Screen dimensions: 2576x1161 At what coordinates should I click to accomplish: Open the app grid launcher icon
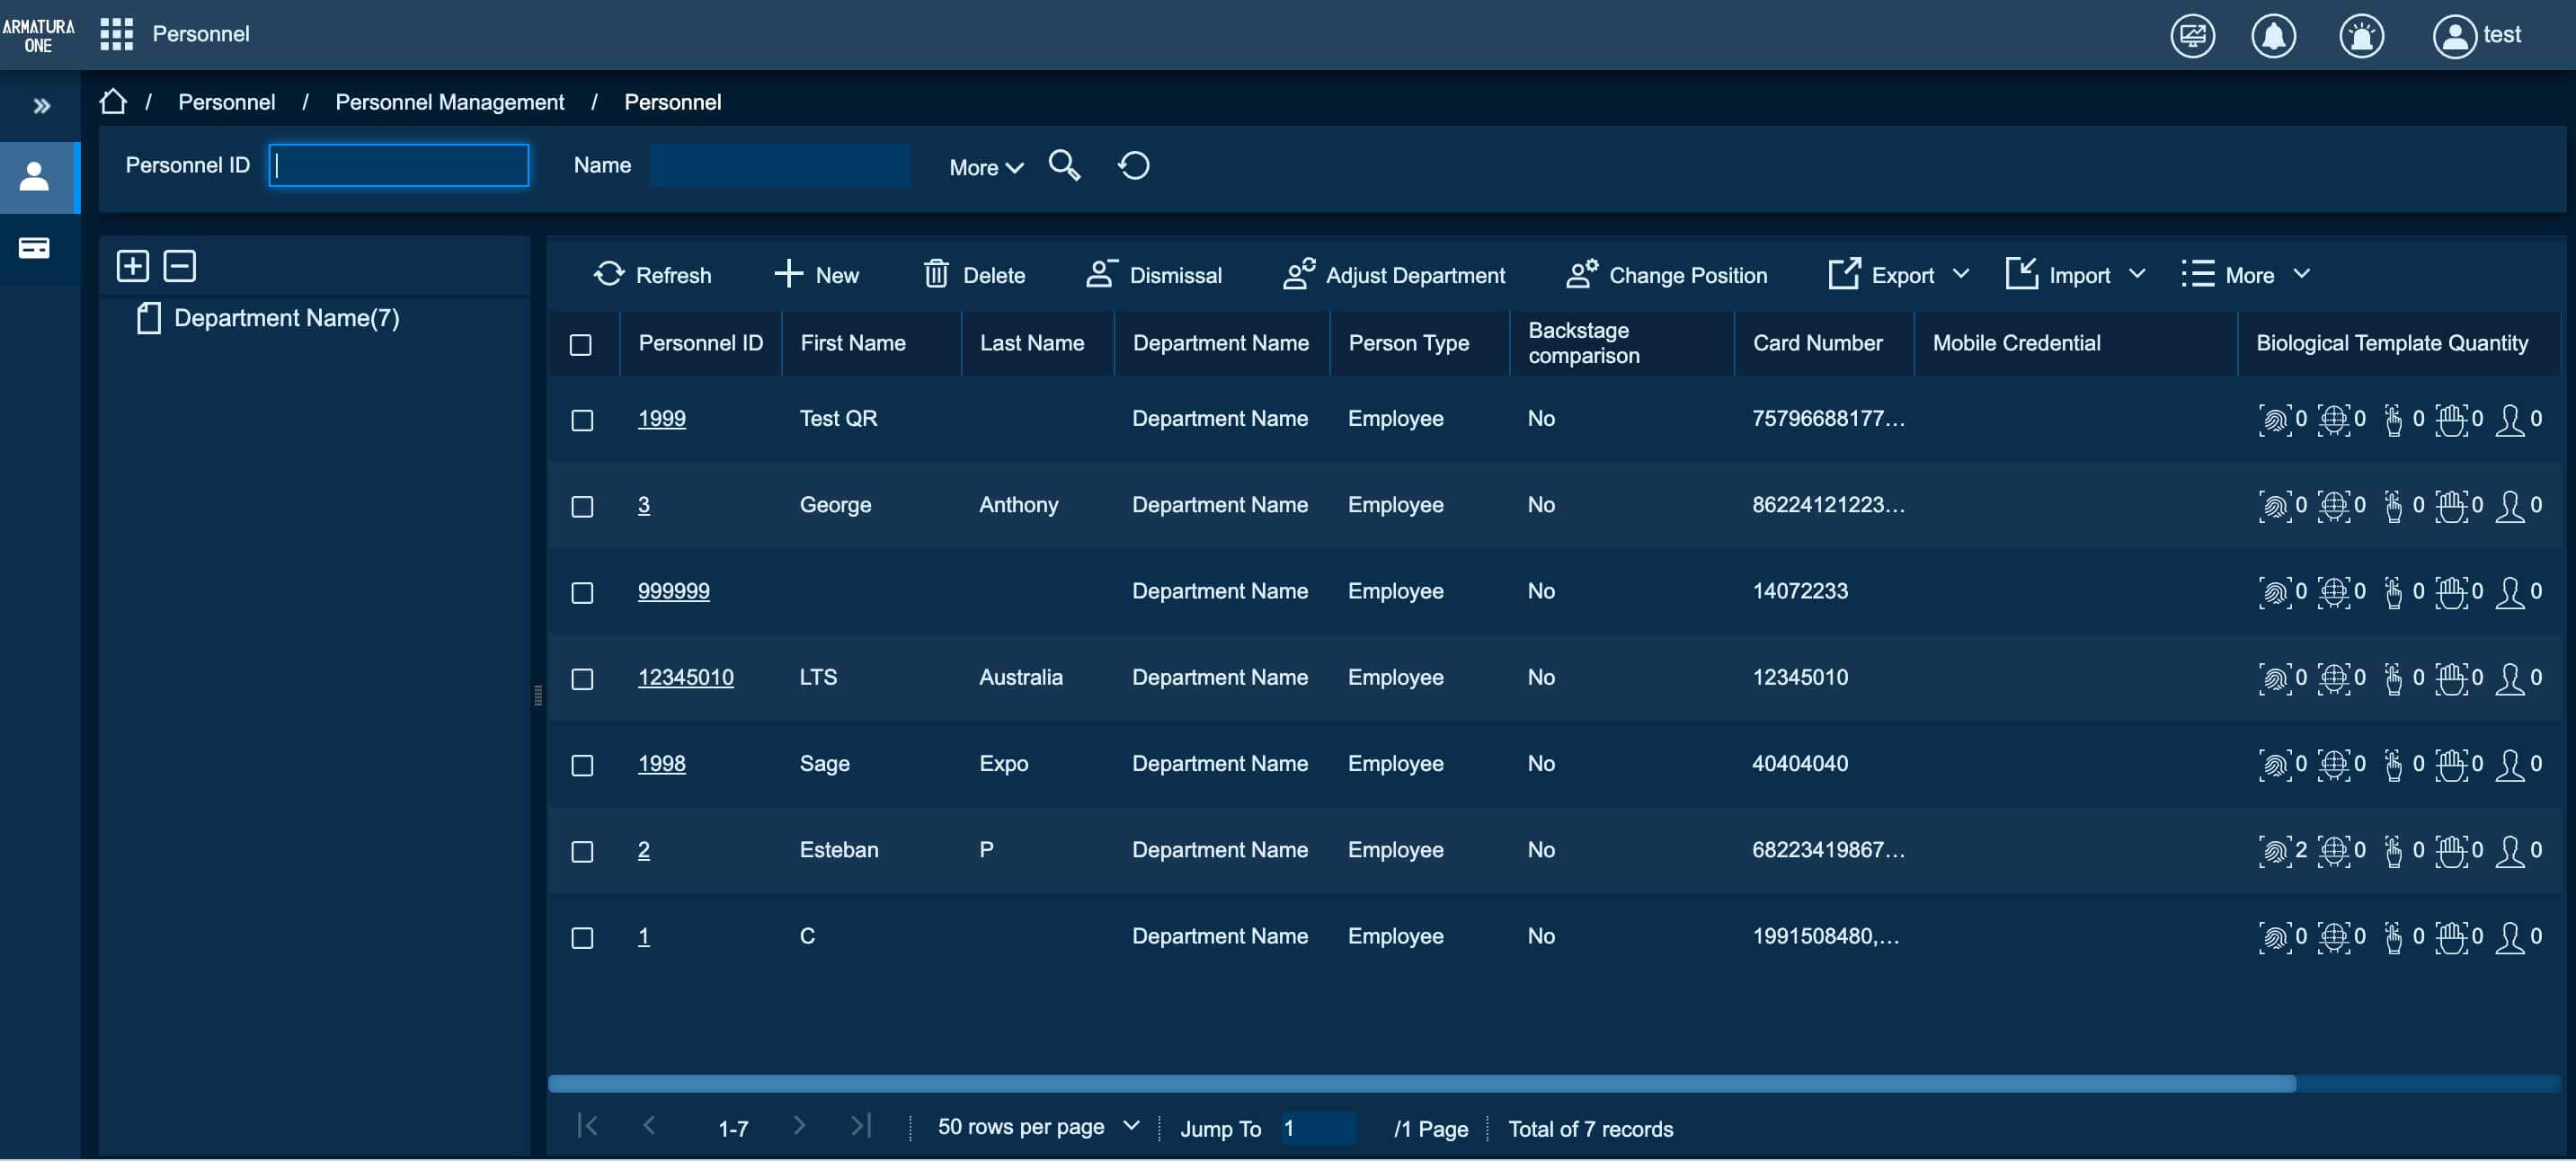pyautogui.click(x=116, y=34)
